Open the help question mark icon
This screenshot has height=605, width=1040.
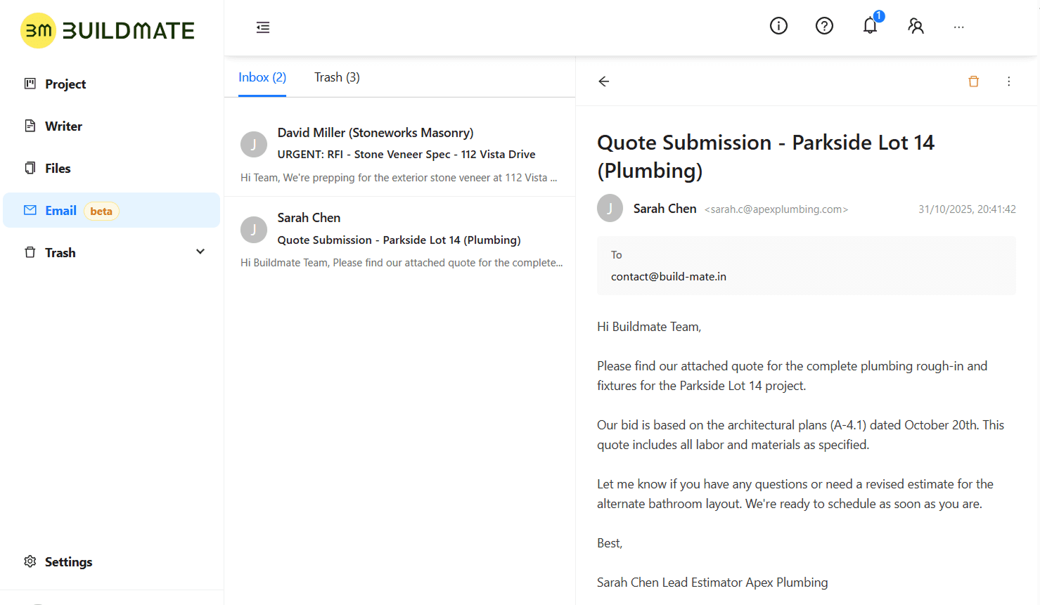coord(824,26)
